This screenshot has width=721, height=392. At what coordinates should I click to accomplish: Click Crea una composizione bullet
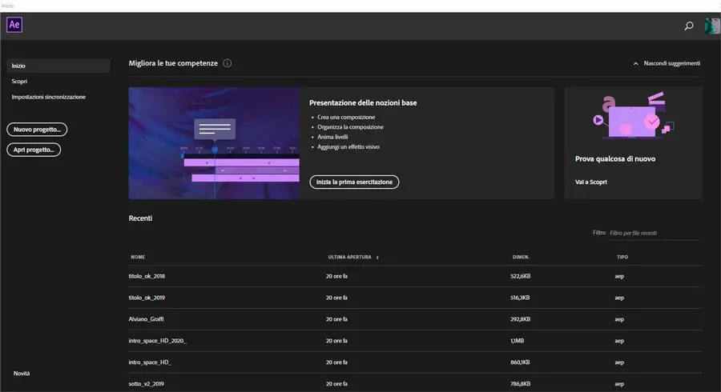tap(346, 117)
